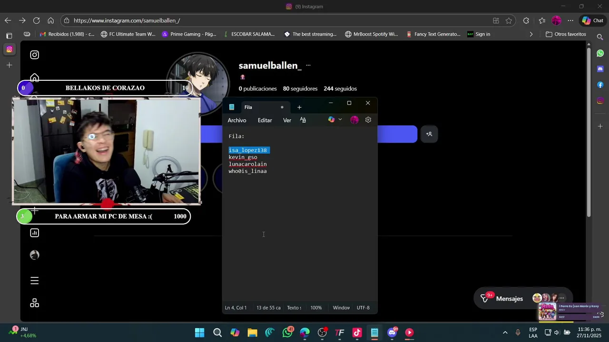Add this page to favorites star

click(509, 20)
